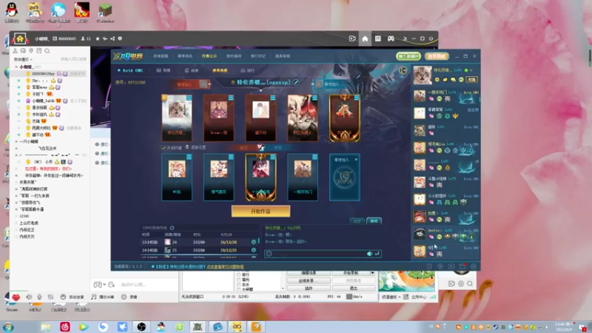The height and width of the screenshot is (333, 592).
Task: Click the search magnifier above the channel list
Action: pos(47,51)
